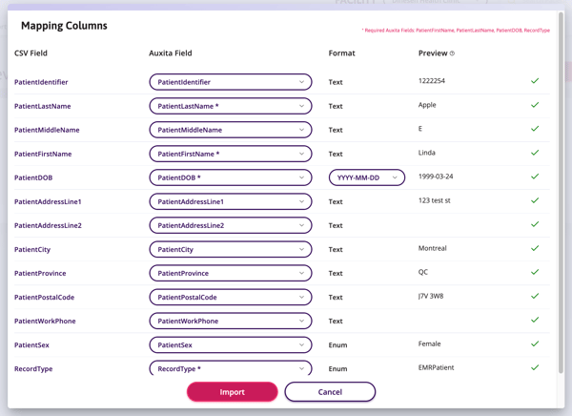Click the PatientProvince CSV field label
572x416 pixels.
tap(40, 274)
